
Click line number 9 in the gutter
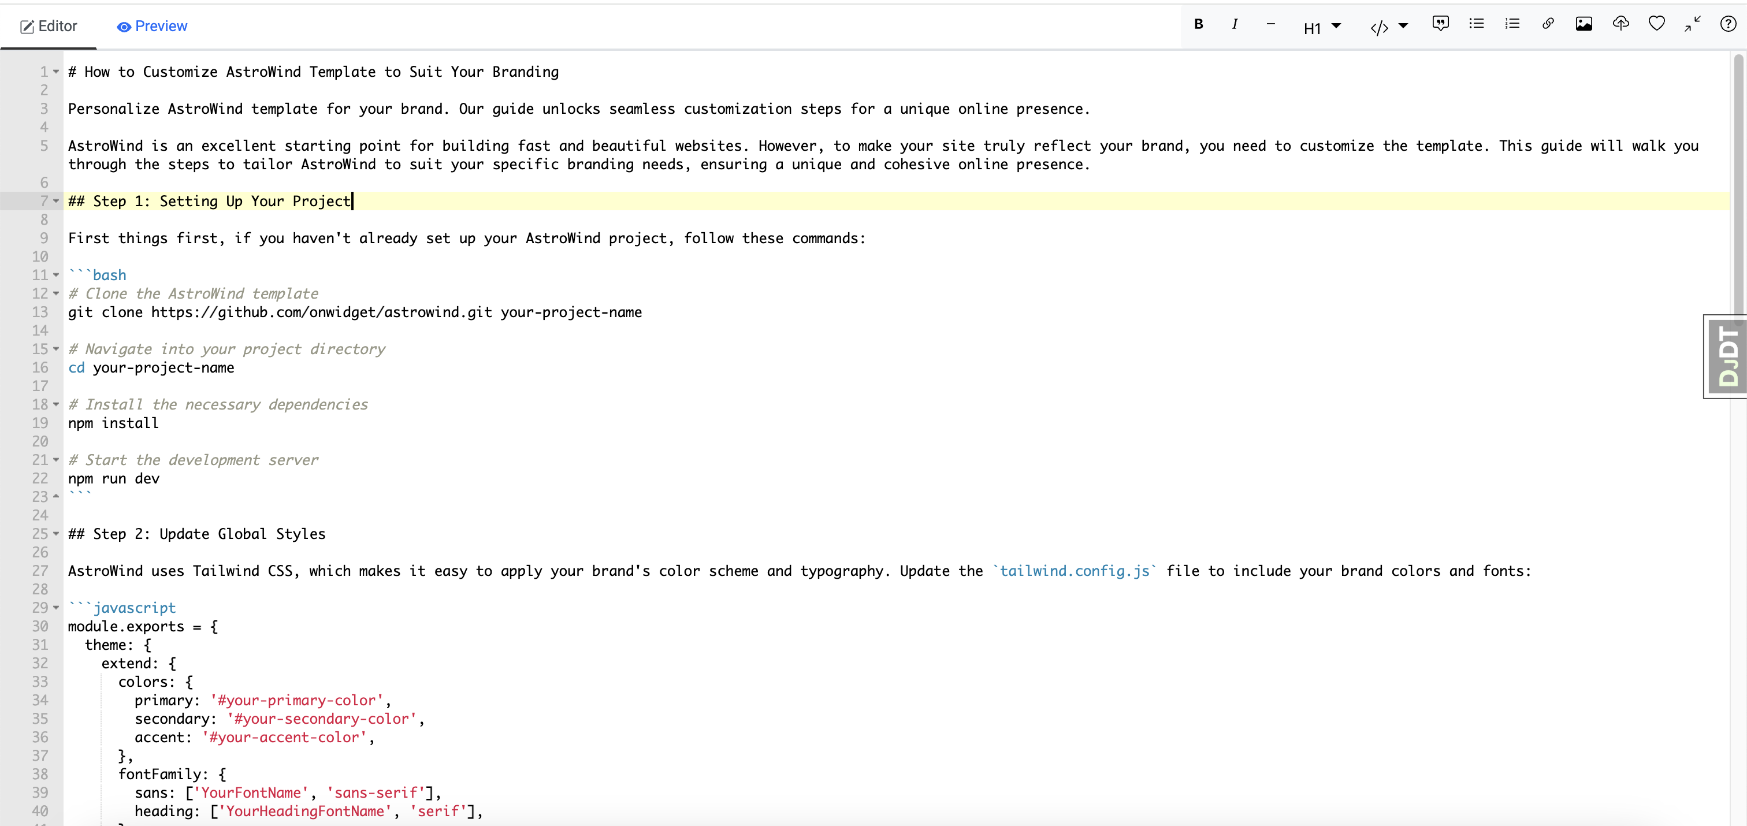point(44,239)
